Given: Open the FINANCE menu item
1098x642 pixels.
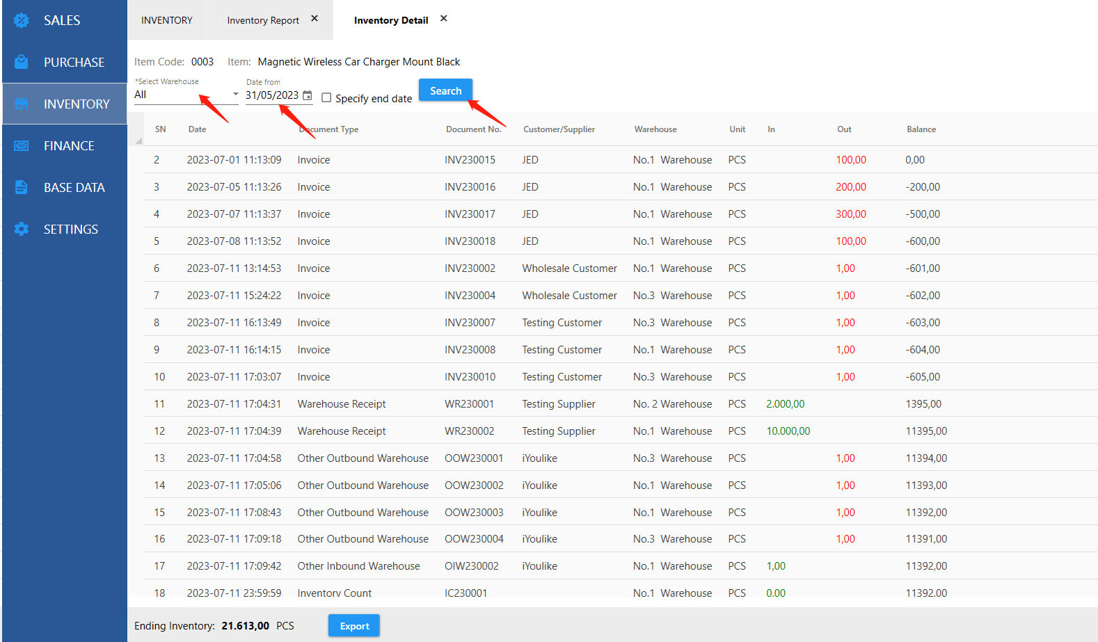Looking at the screenshot, I should coord(69,145).
